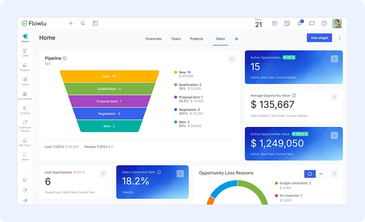
Task: Click the blue Negotiation funnel stage
Action: click(110, 113)
